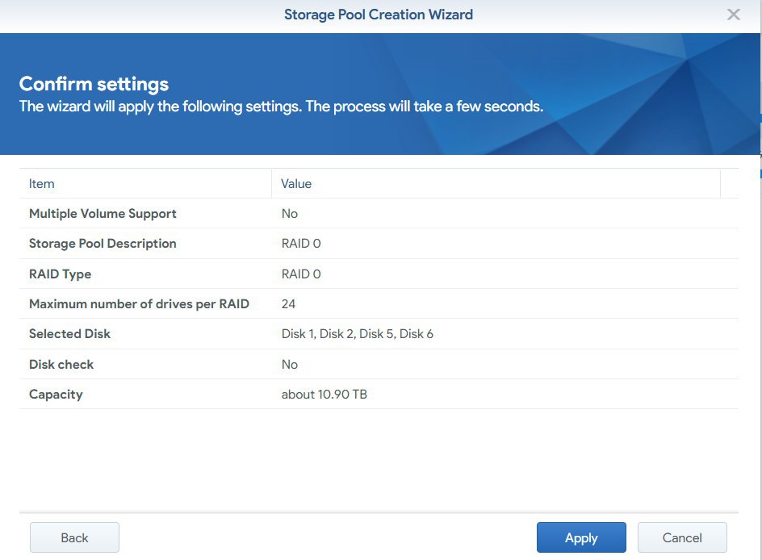762x560 pixels.
Task: Click the RAID 0 value beside RAID Type
Action: pyautogui.click(x=301, y=274)
